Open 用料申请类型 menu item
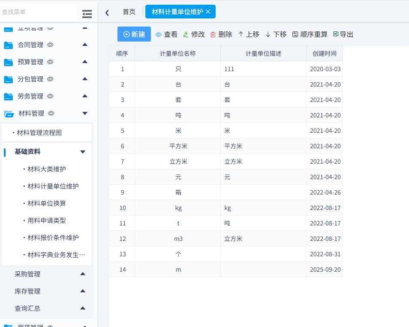 click(47, 221)
